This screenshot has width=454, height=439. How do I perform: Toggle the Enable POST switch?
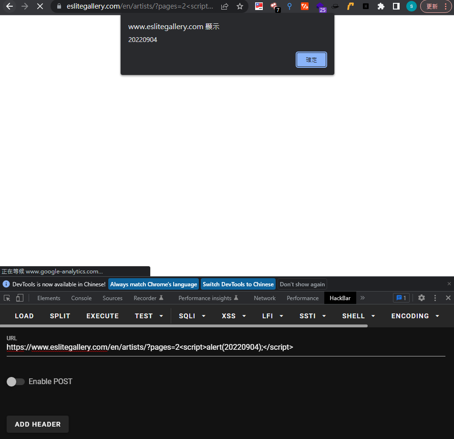pyautogui.click(x=15, y=382)
